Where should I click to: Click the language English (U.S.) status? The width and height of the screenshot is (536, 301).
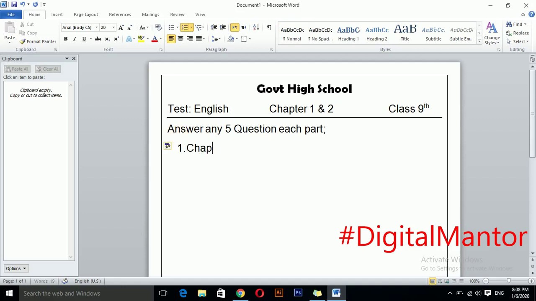(88, 281)
